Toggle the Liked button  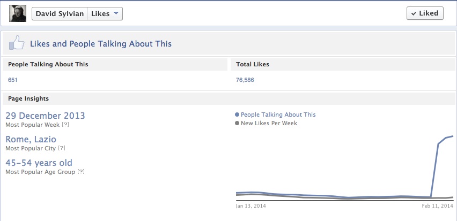[x=425, y=13]
